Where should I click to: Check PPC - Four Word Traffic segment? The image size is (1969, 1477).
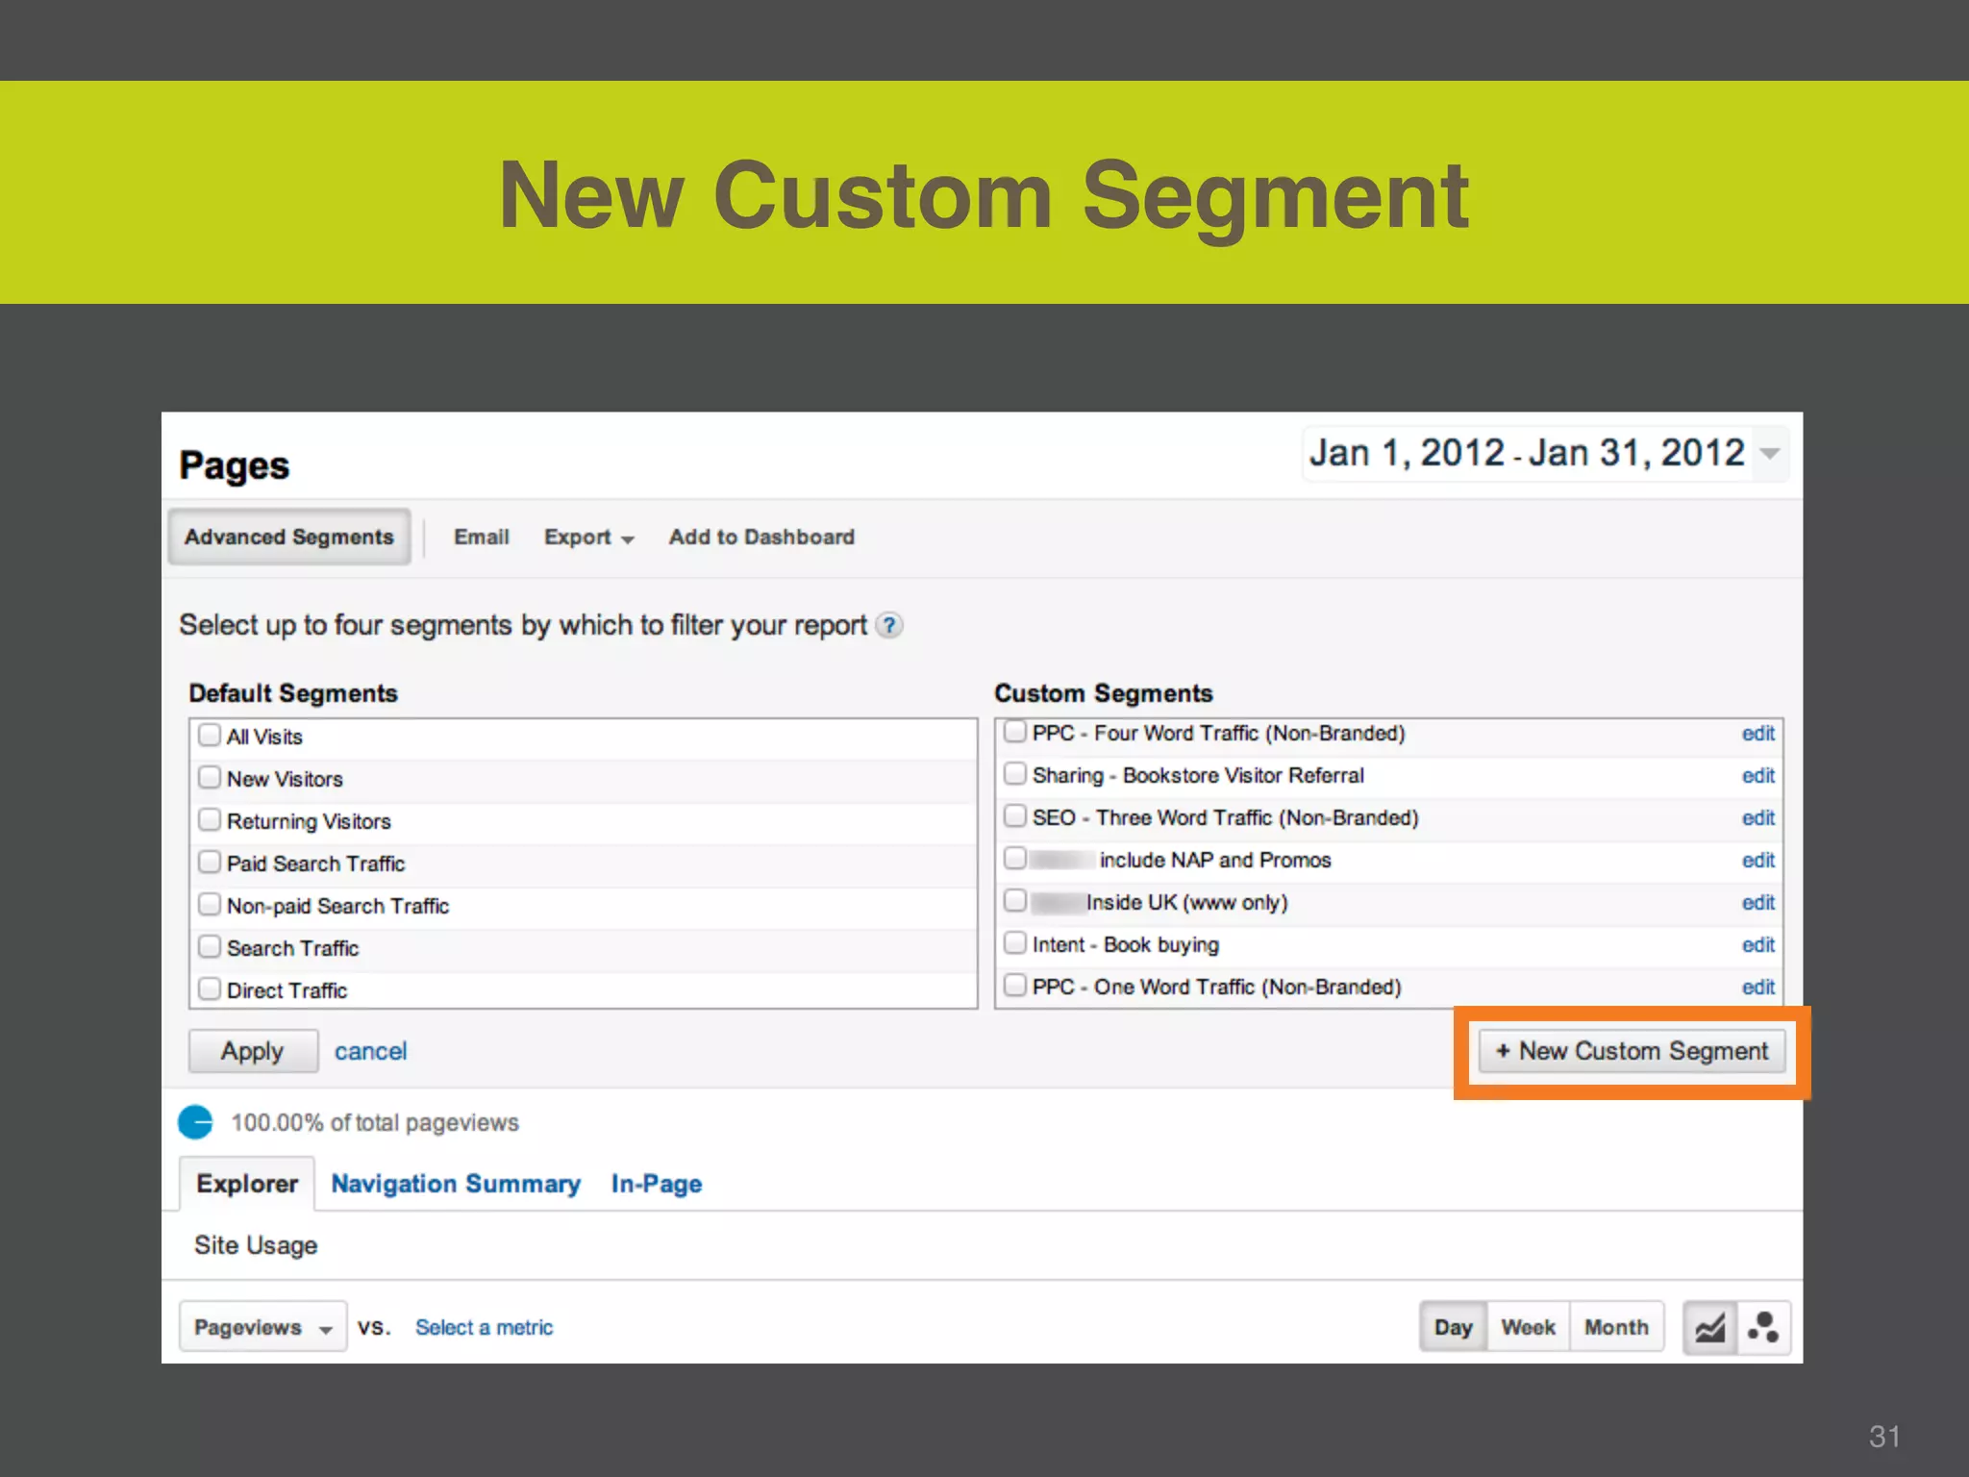pos(1014,732)
